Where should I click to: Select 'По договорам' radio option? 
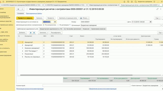pyautogui.click(x=58, y=25)
